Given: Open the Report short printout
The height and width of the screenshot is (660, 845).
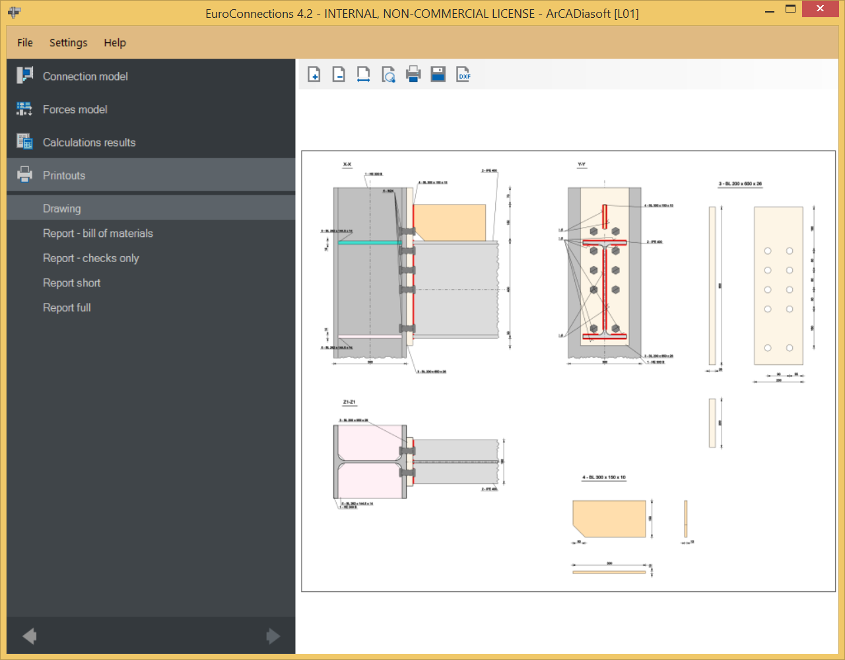Looking at the screenshot, I should [151, 282].
